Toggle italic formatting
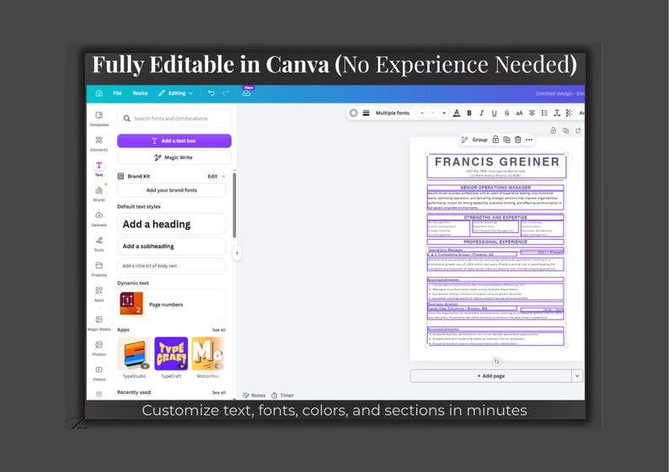 tap(482, 113)
